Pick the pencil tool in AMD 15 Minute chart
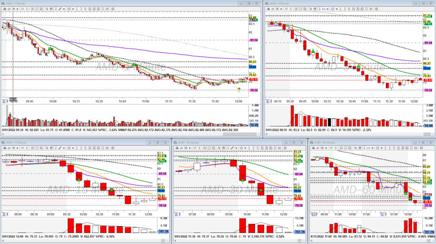The image size is (436, 244). click(x=60, y=148)
